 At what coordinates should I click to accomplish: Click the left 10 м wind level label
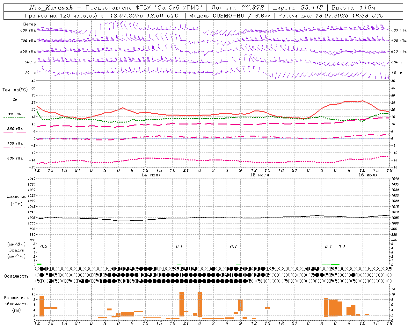pyautogui.click(x=31, y=73)
